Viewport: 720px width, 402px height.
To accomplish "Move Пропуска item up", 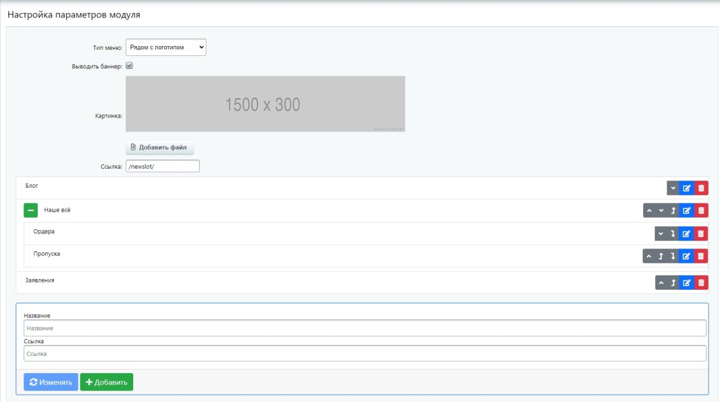I will 649,256.
